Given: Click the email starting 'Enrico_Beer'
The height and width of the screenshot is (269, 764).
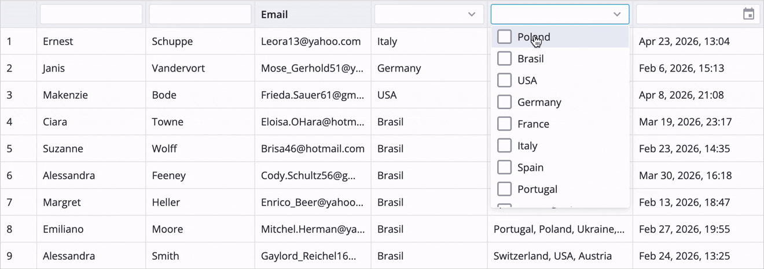Looking at the screenshot, I should coord(313,203).
